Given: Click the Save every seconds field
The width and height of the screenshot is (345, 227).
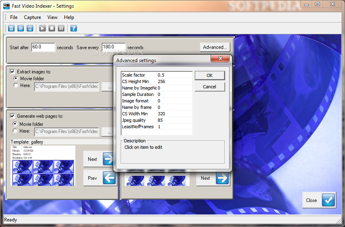Looking at the screenshot, I should click(x=113, y=47).
